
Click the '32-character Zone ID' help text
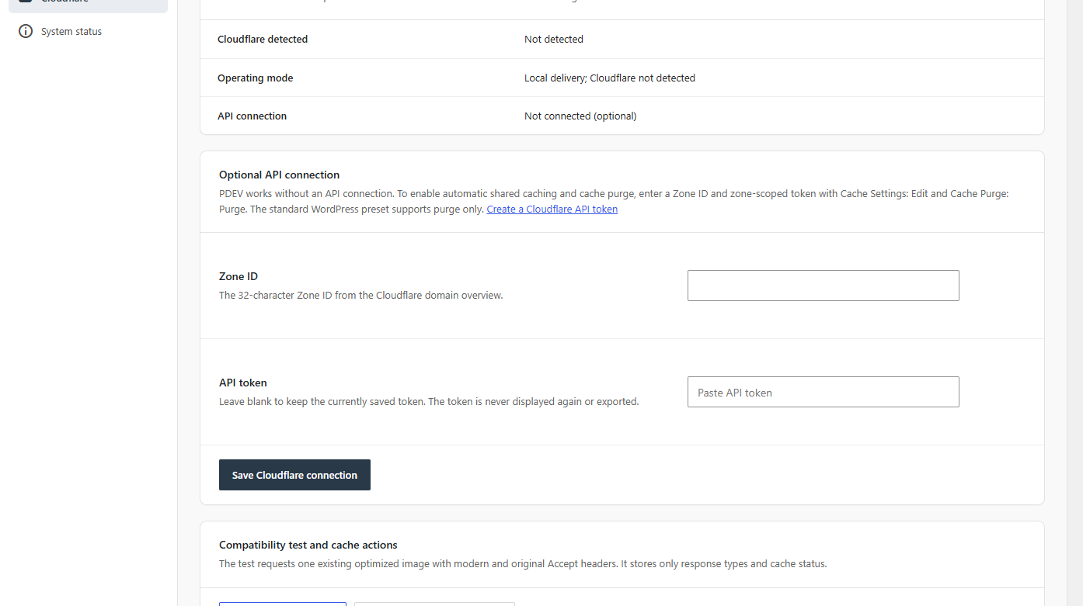(361, 296)
